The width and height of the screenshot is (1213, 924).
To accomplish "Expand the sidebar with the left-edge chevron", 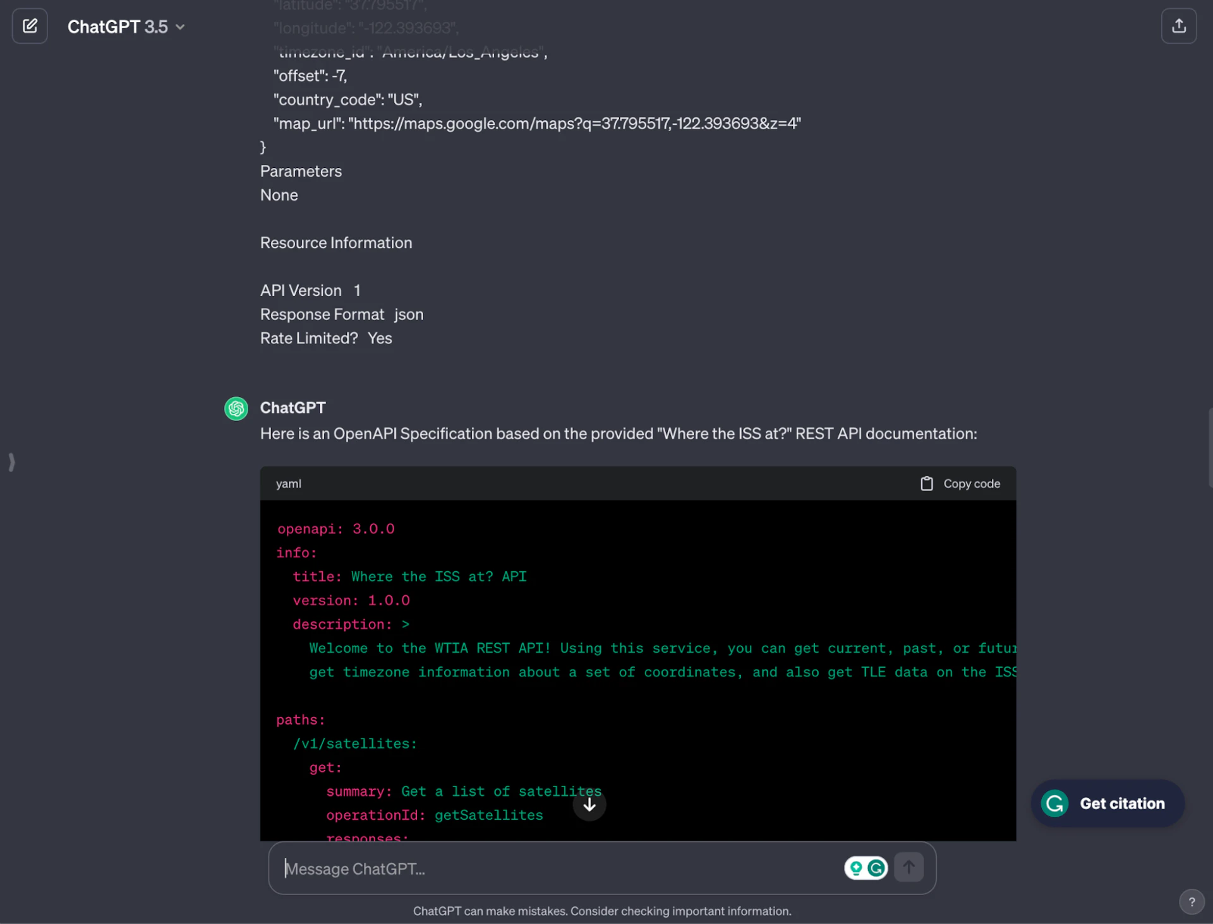I will pyautogui.click(x=11, y=461).
